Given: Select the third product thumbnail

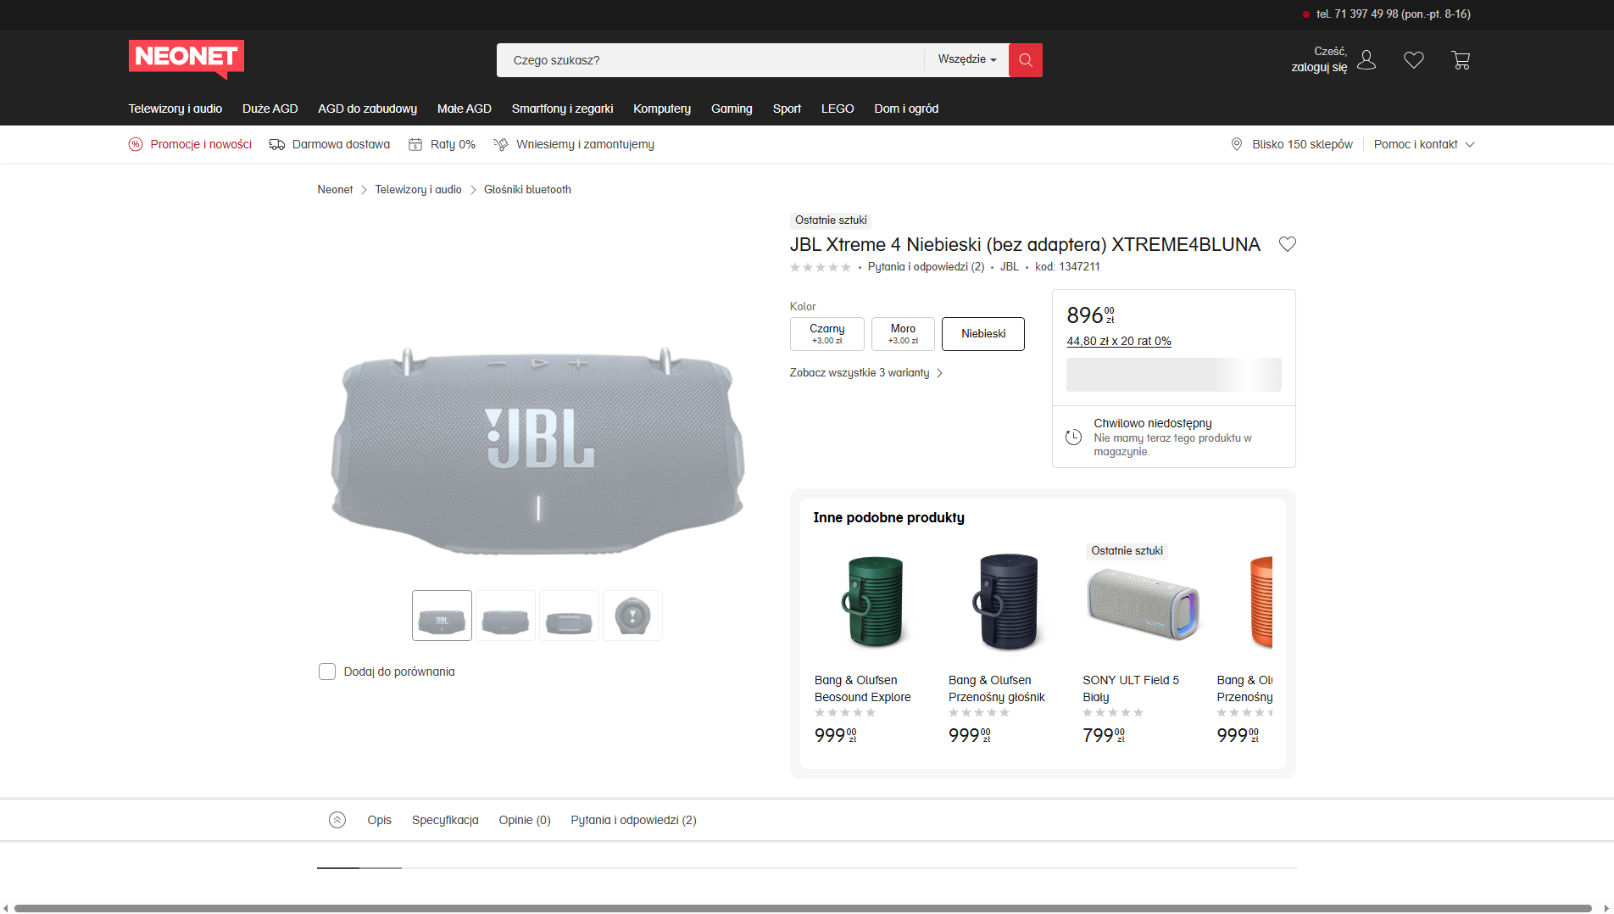Looking at the screenshot, I should [x=569, y=616].
